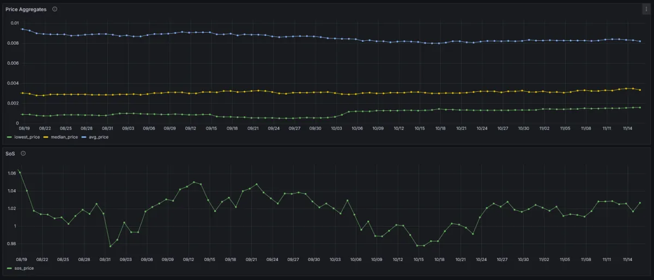The height and width of the screenshot is (280, 654).
Task: Select the first avg_price data point at 08/19
Action: 22,29
